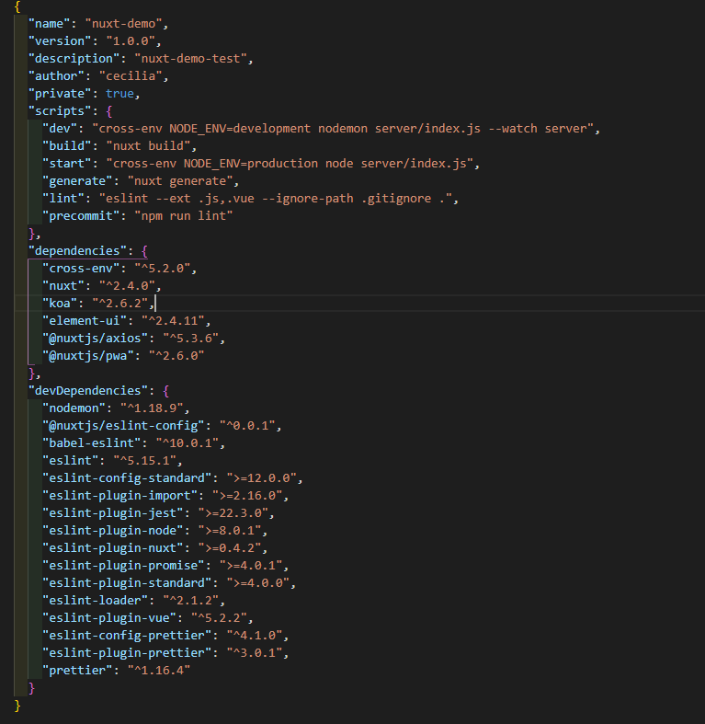Click the "^10.0.1" babel-eslint version
This screenshot has width=705, height=724.
pyautogui.click(x=188, y=443)
